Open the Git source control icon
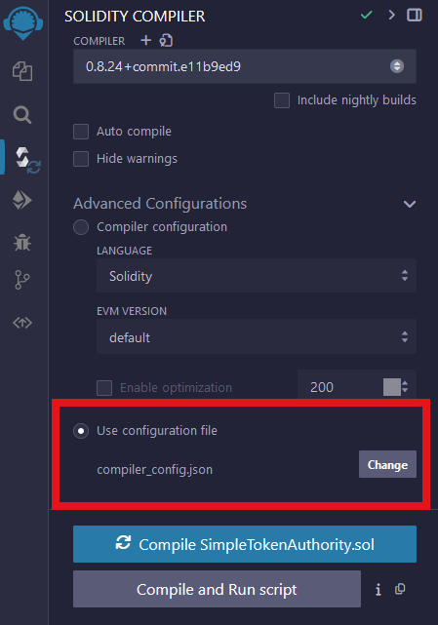 (22, 280)
